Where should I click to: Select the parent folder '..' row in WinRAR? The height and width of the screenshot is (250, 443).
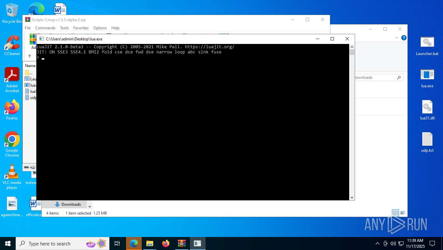[30, 73]
